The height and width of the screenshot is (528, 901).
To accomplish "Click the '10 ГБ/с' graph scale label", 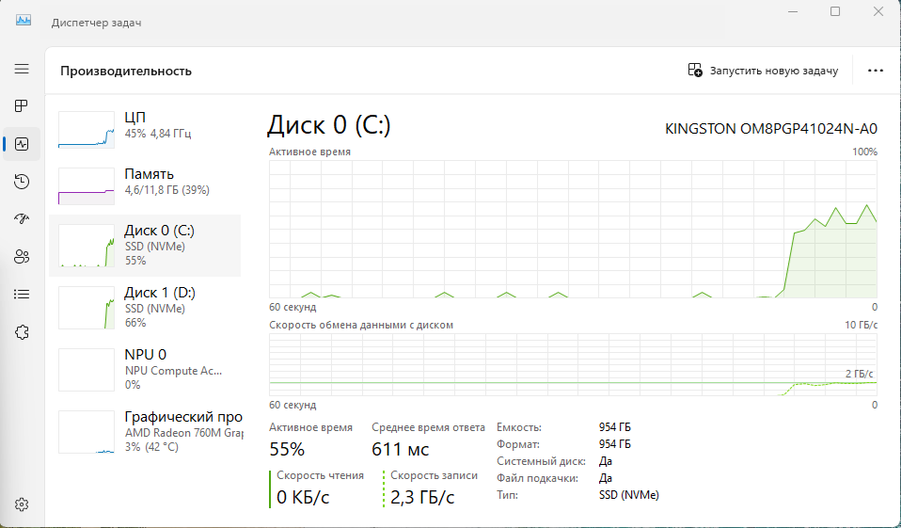I will 861,325.
